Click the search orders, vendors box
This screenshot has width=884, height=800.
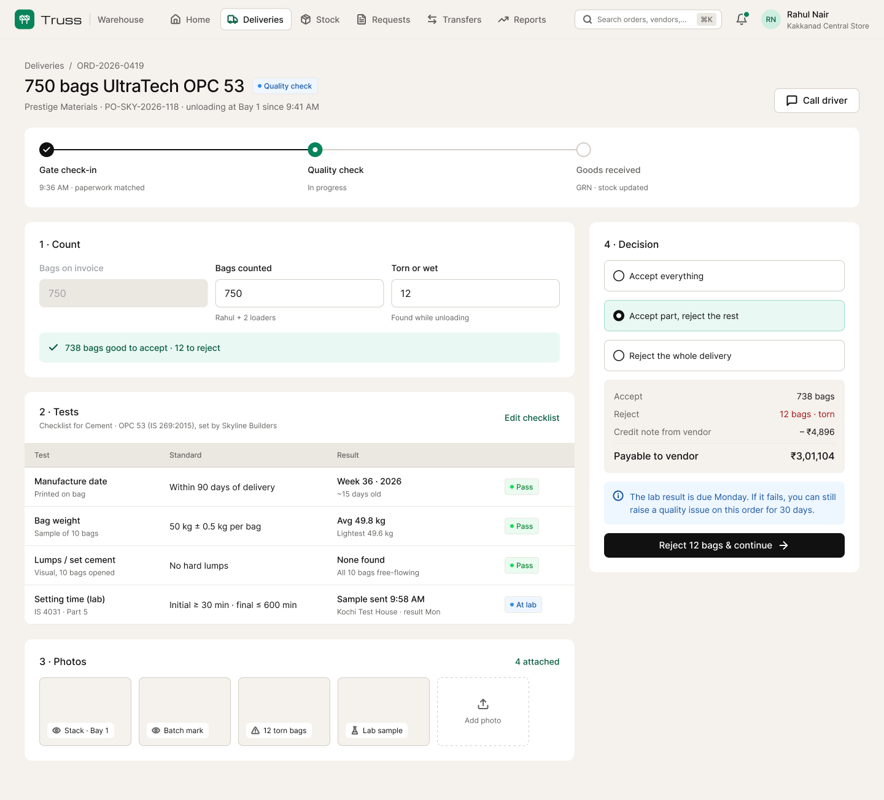pyautogui.click(x=648, y=20)
